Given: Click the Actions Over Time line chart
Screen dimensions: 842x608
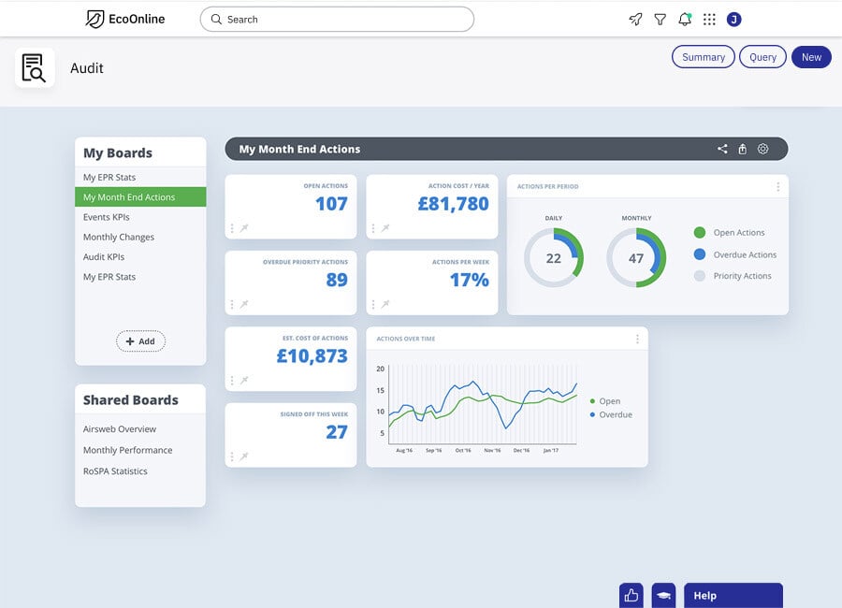Looking at the screenshot, I should pos(482,405).
